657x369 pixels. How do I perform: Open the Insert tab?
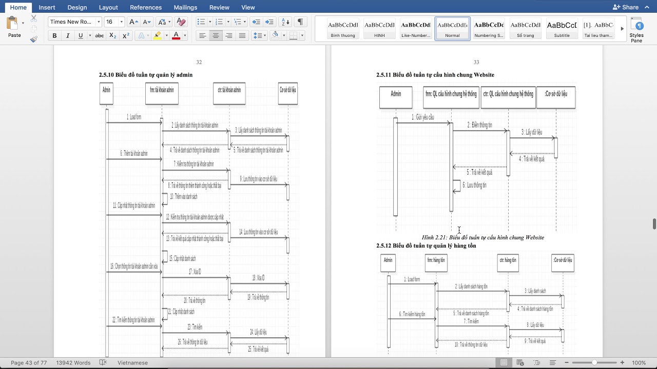click(47, 8)
